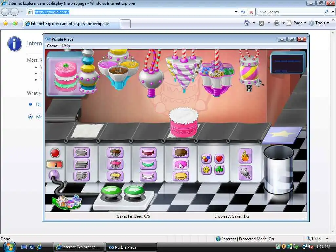Click the RSS feeds toolbar icon
This screenshot has width=336, height=252.
(x=262, y=23)
